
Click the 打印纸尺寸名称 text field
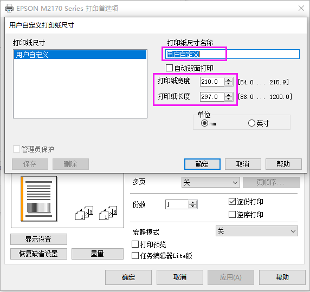click(232, 54)
